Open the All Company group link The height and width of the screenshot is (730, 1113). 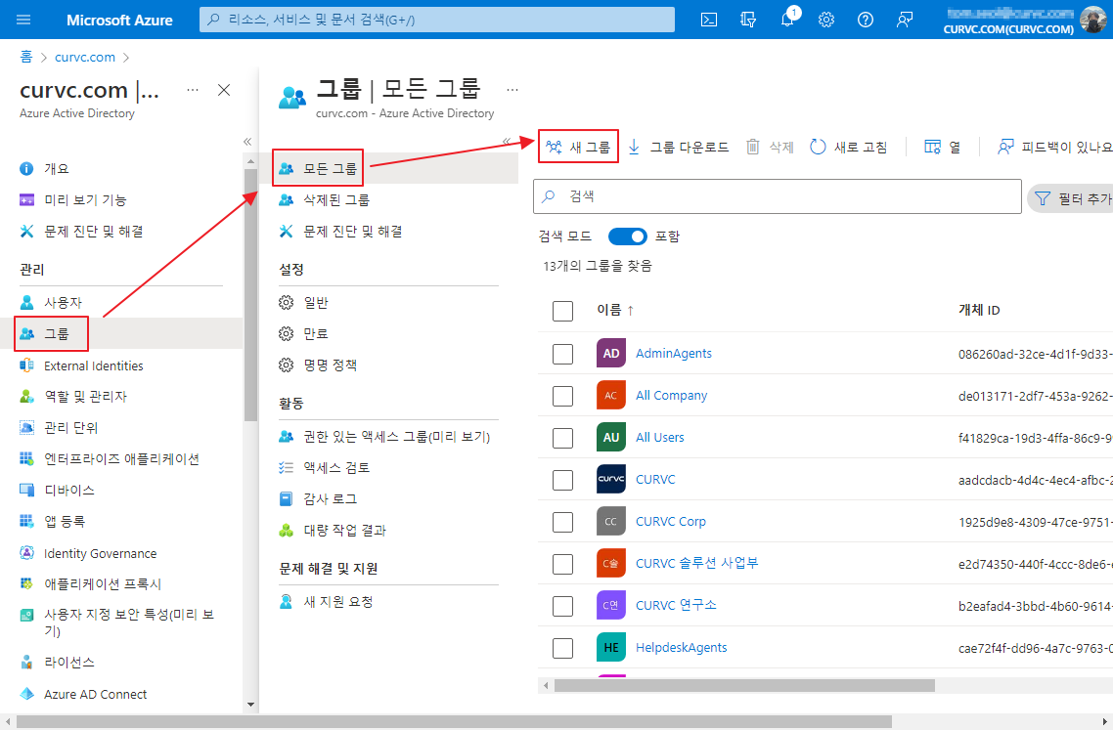[x=672, y=395]
